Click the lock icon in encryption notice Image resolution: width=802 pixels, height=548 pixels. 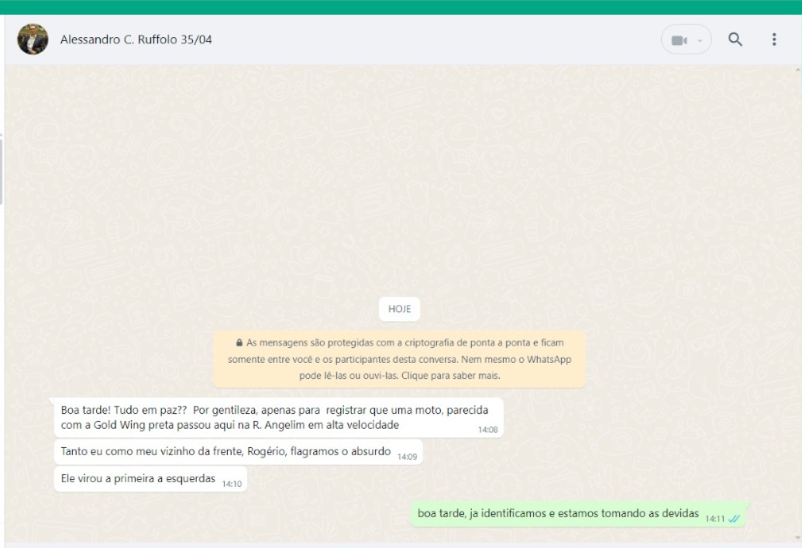click(240, 343)
